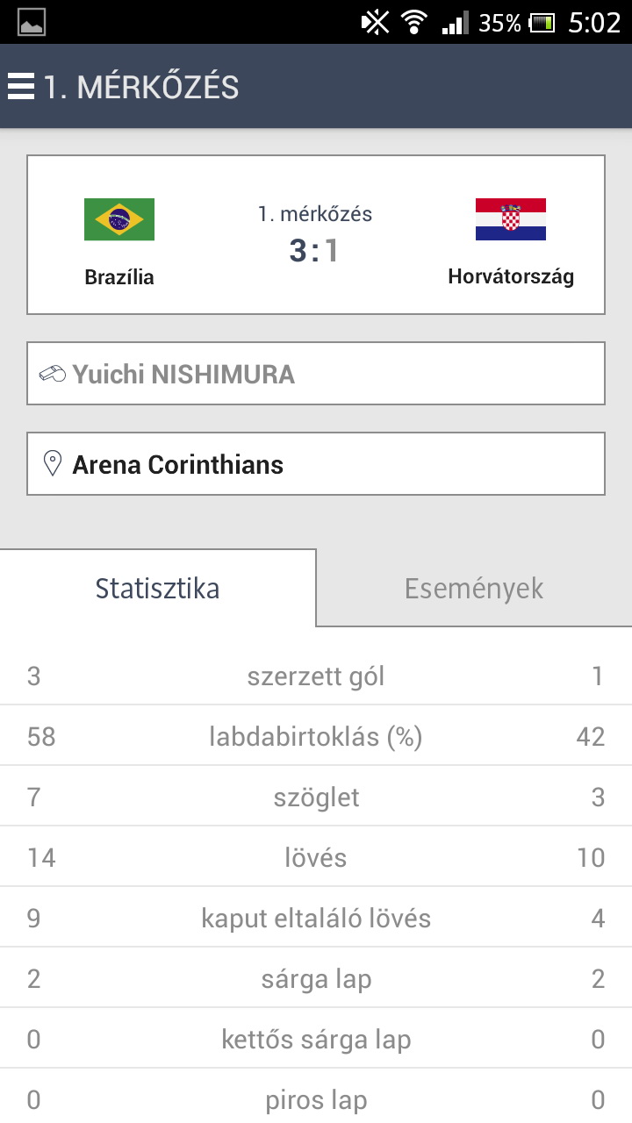The height and width of the screenshot is (1123, 632).
Task: Tap the location pin icon
Action: point(53,463)
